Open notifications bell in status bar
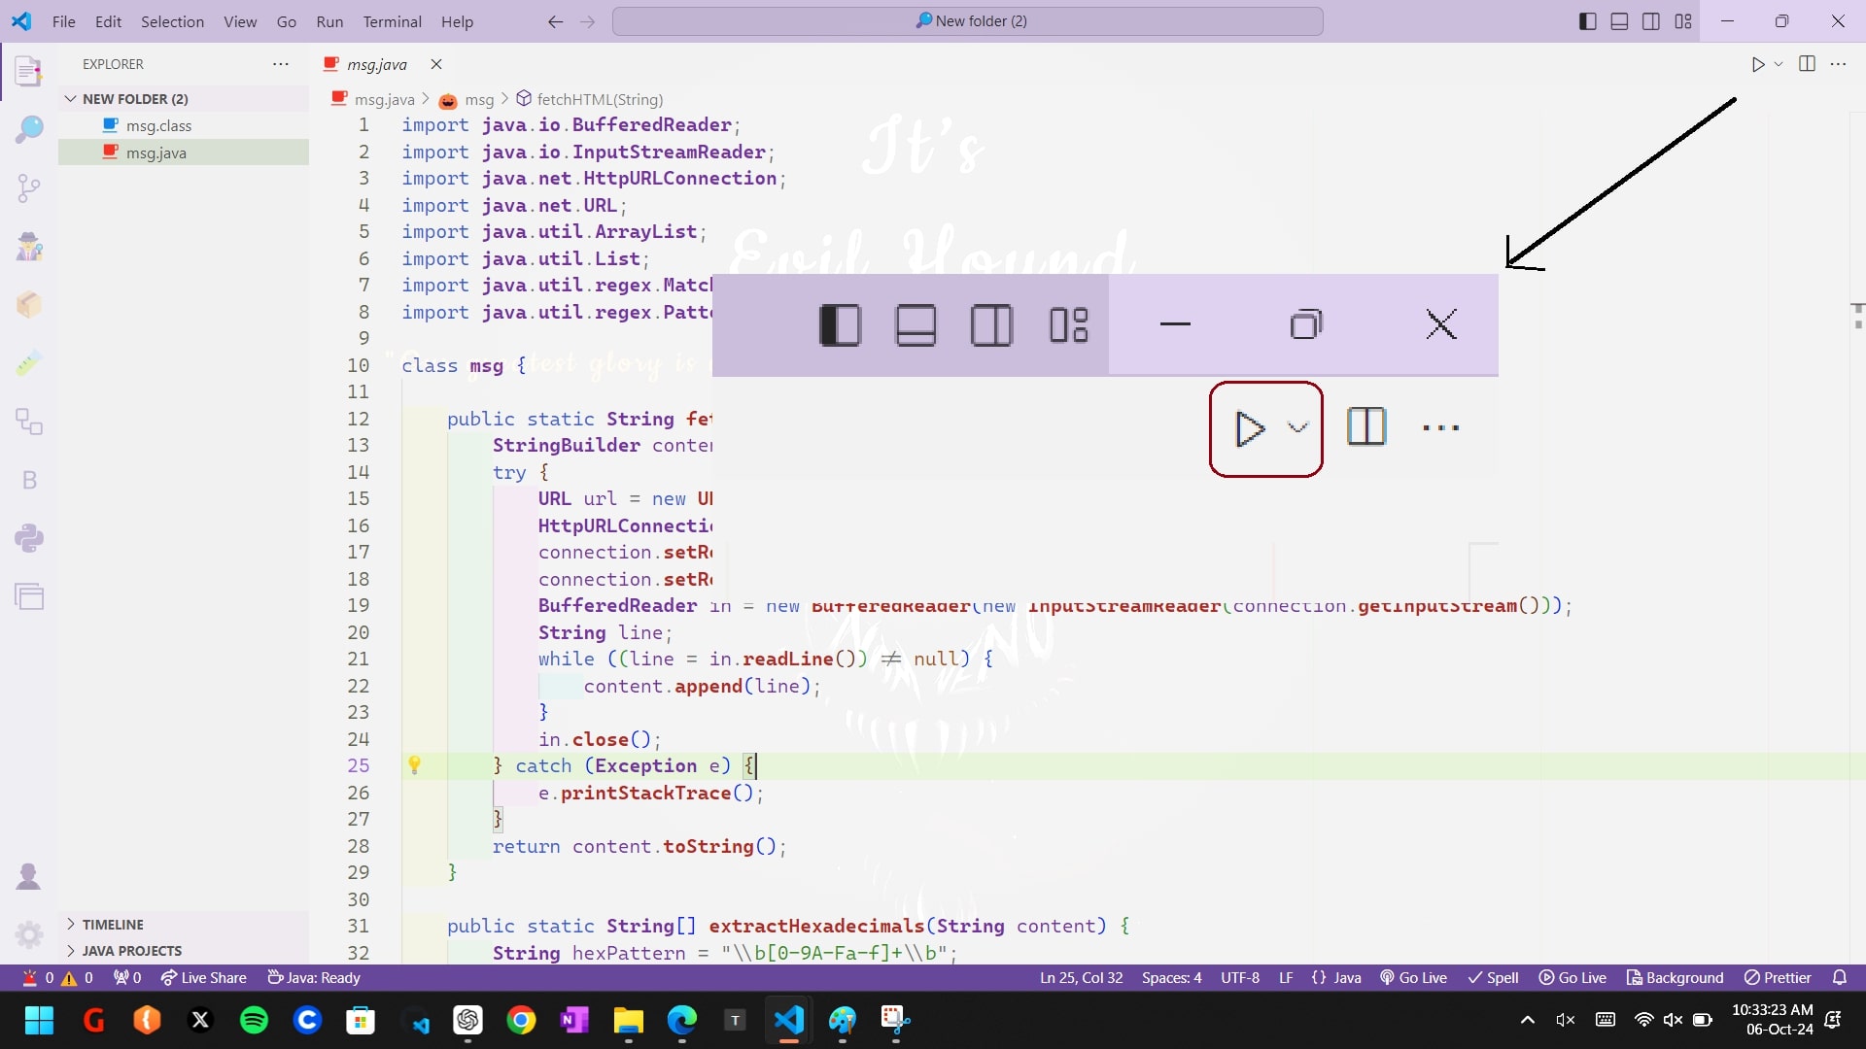1866x1049 pixels. [1839, 977]
